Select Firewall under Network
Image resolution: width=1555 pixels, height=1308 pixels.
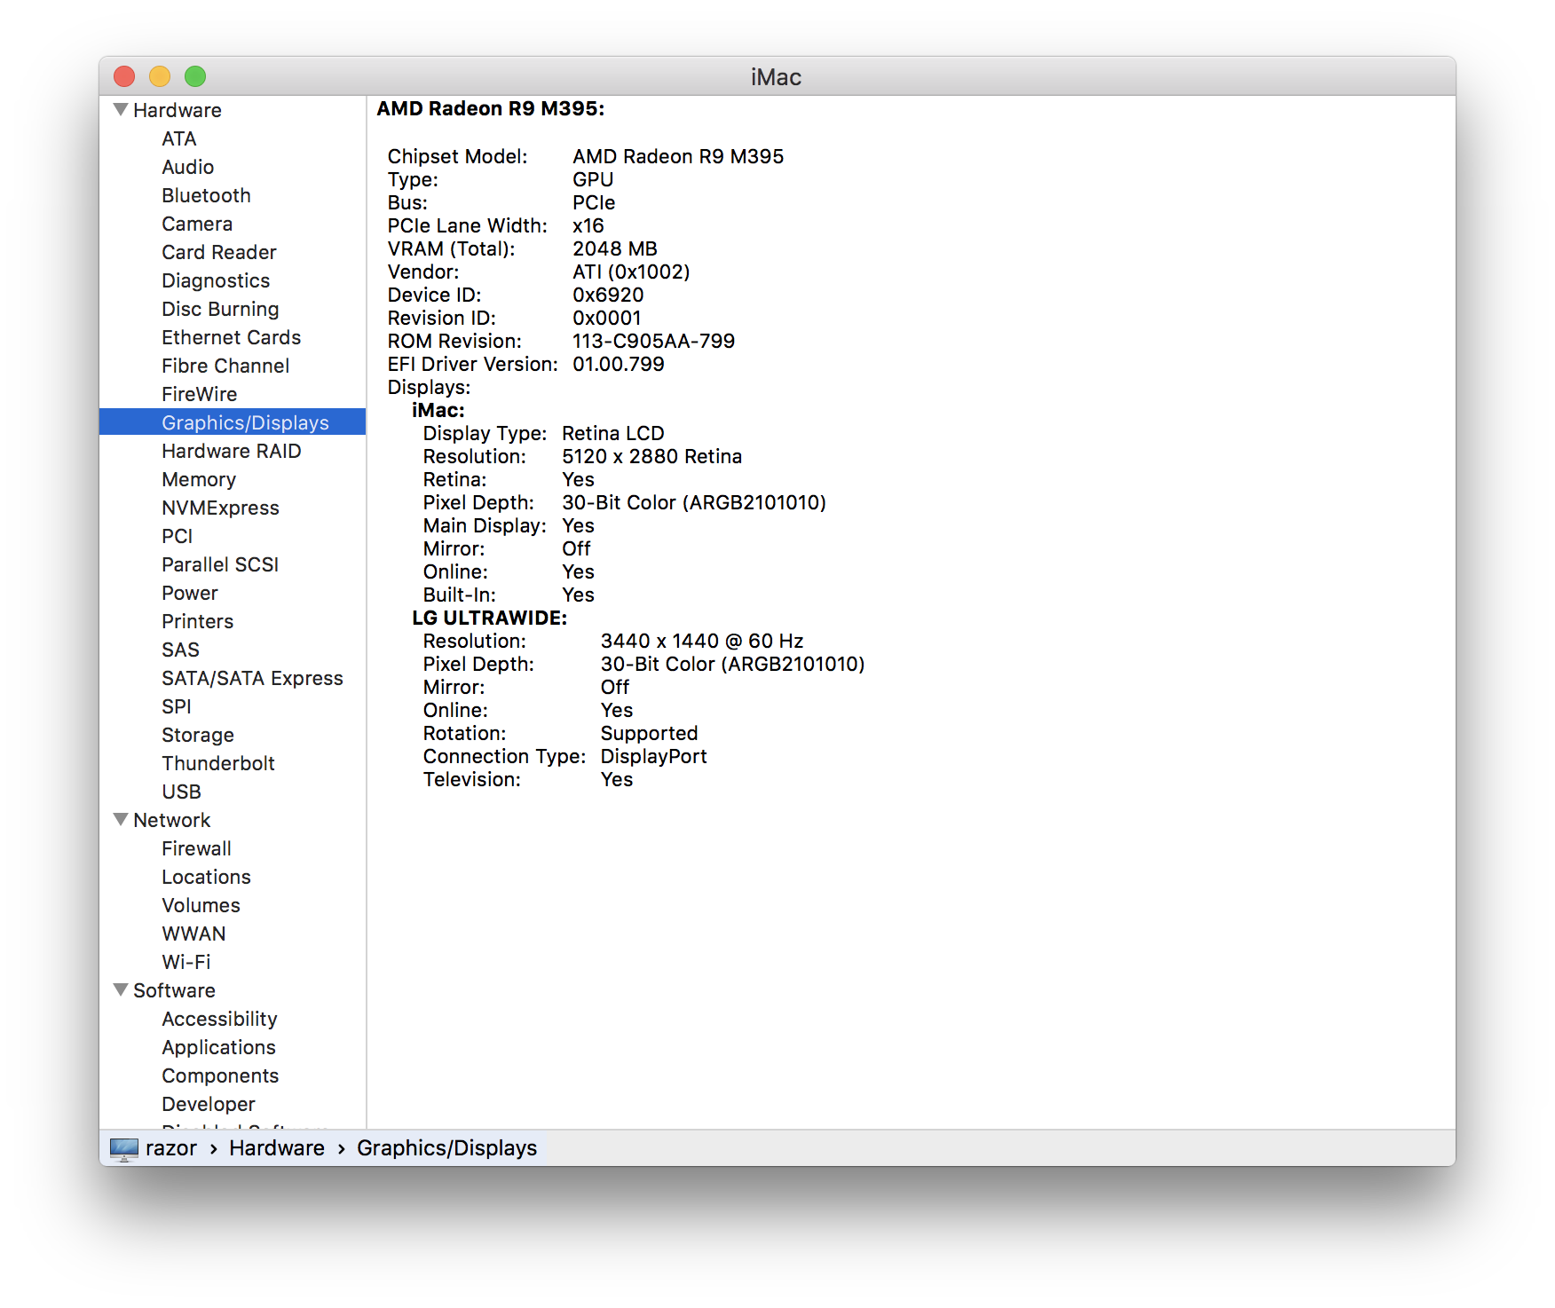(196, 848)
